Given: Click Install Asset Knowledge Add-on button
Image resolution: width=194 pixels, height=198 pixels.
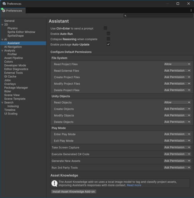Looking at the screenshot, I should [74, 191].
